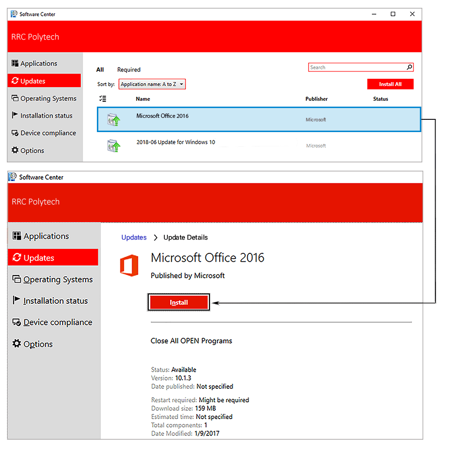Click Applications grid icon in lower window sidebar

(x=17, y=236)
